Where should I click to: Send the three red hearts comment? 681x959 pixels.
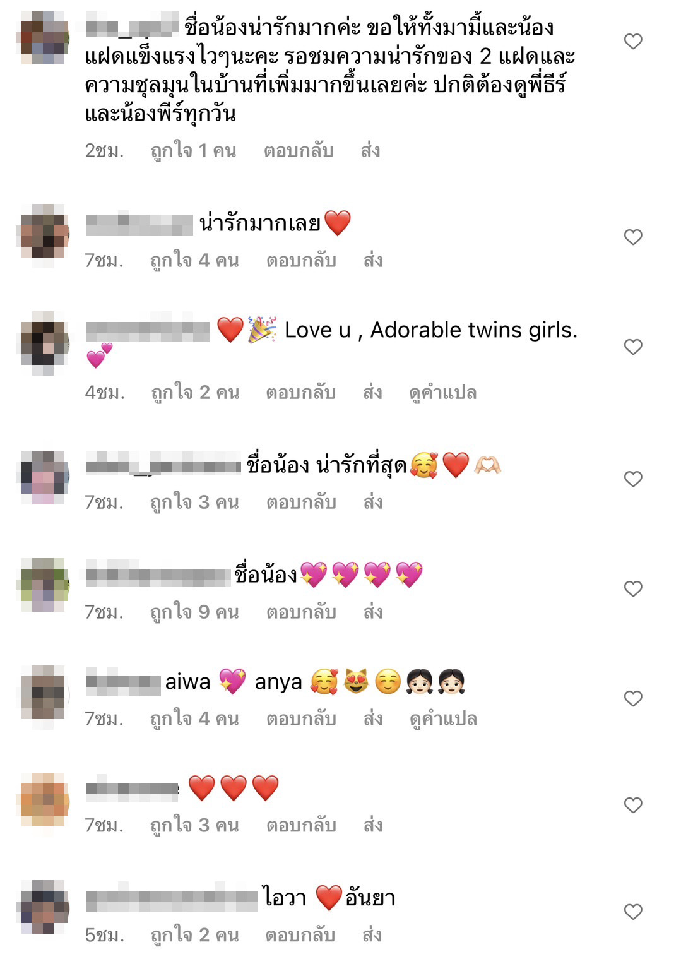373,826
